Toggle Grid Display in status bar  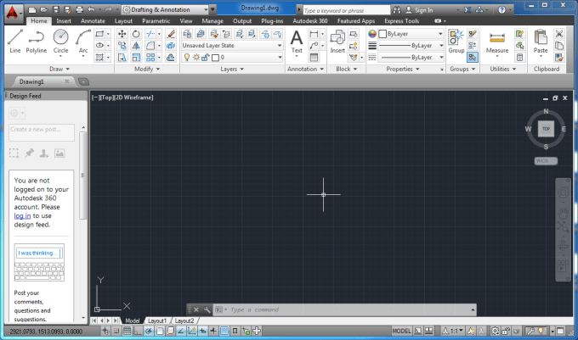[127, 332]
